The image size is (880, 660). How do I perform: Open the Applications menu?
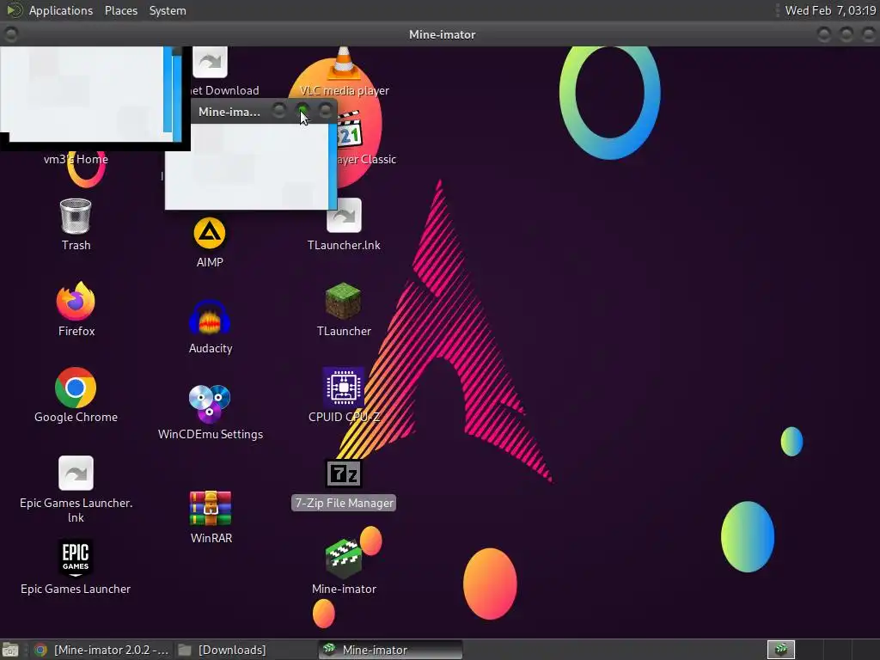[x=61, y=10]
